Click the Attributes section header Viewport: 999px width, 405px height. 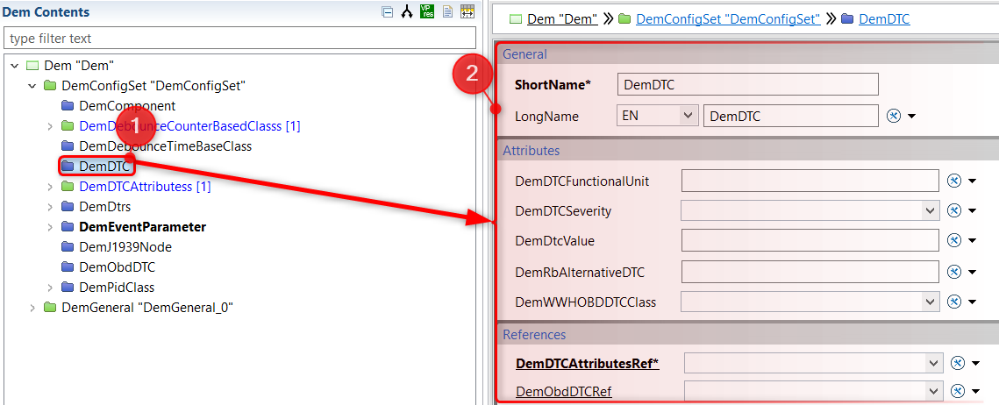(747, 151)
